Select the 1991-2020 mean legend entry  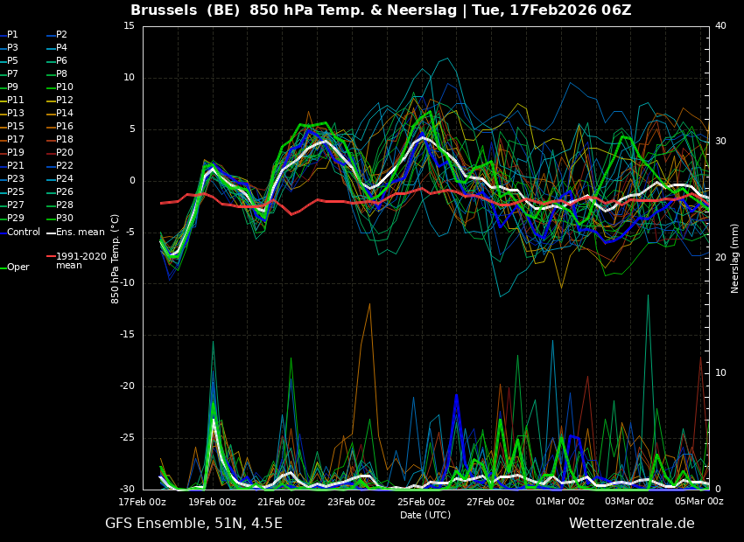81,261
